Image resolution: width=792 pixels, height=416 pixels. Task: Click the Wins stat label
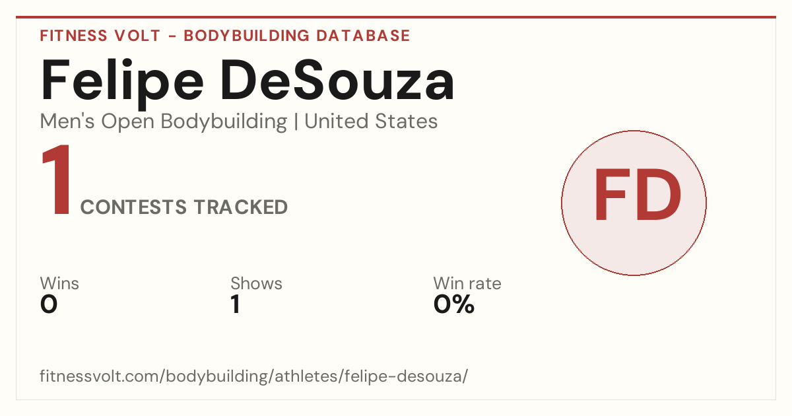click(59, 283)
